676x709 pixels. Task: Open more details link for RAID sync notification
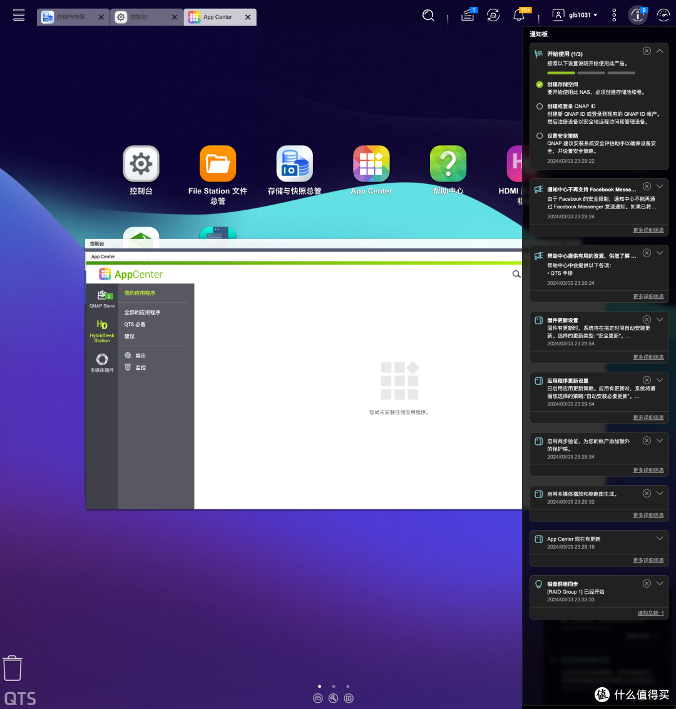tap(650, 613)
